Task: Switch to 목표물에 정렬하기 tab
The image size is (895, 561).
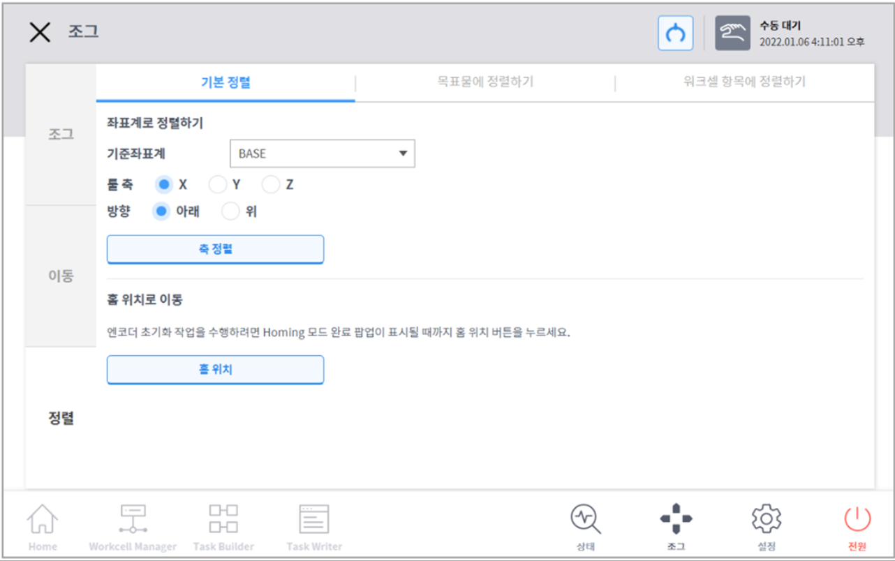Action: (x=485, y=82)
